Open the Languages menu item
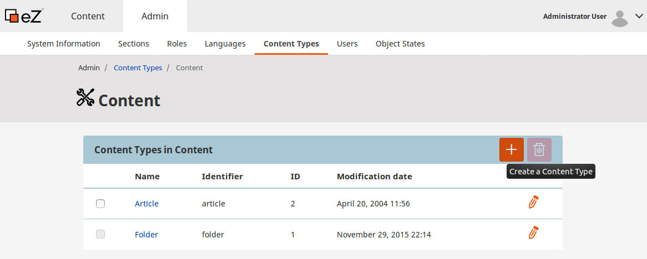Image resolution: width=647 pixels, height=259 pixels. (x=225, y=44)
